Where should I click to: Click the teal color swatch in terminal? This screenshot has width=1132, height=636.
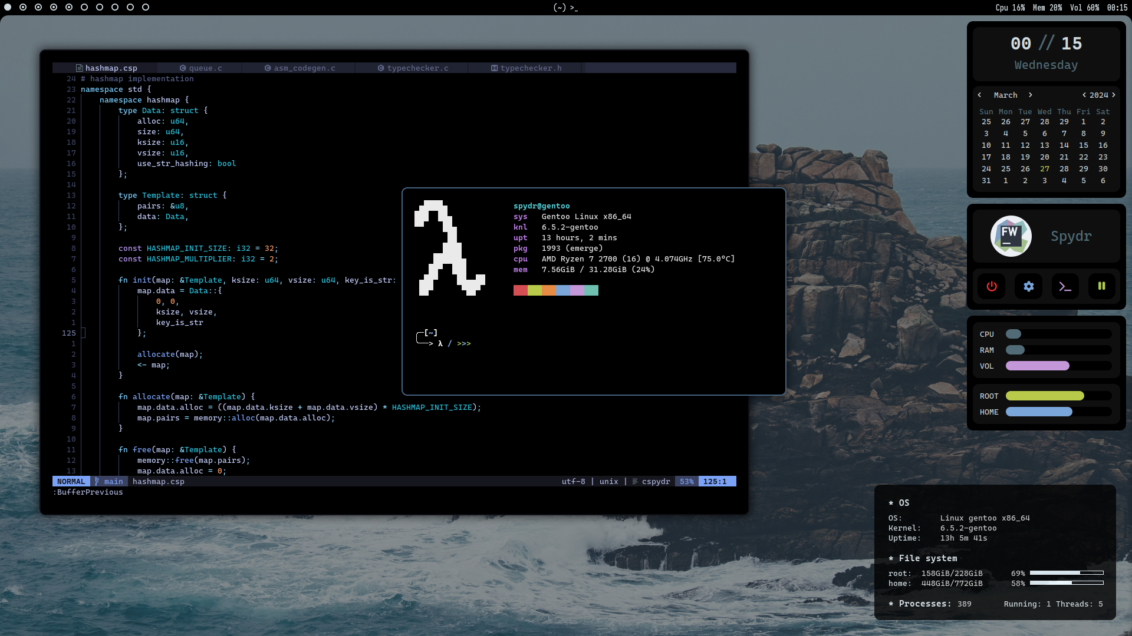(591, 290)
